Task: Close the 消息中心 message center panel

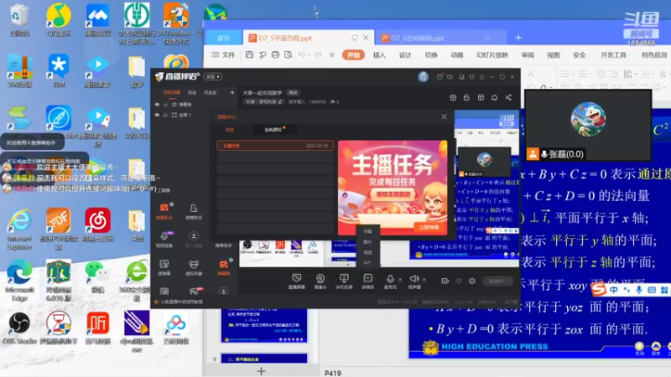Action: tap(445, 116)
